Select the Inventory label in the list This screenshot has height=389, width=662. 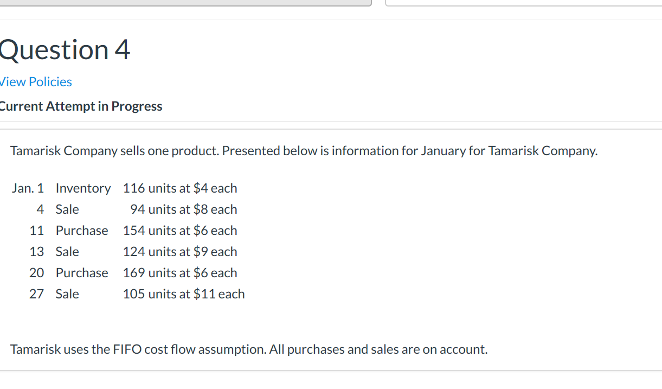[x=83, y=188]
